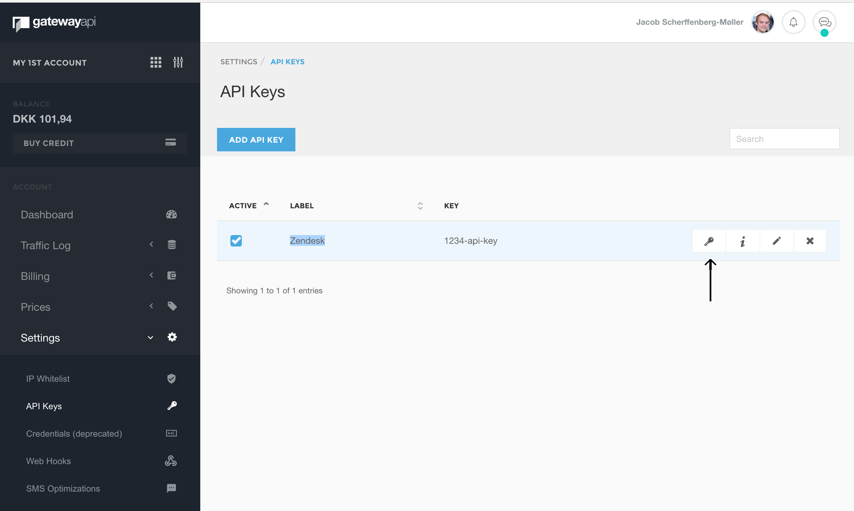
Task: Uncheck the Active checkbox for Zendesk key
Action: [235, 241]
